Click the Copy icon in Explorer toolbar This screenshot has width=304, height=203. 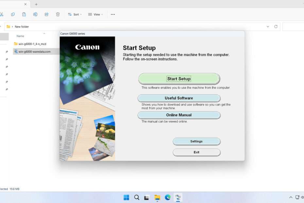click(13, 14)
